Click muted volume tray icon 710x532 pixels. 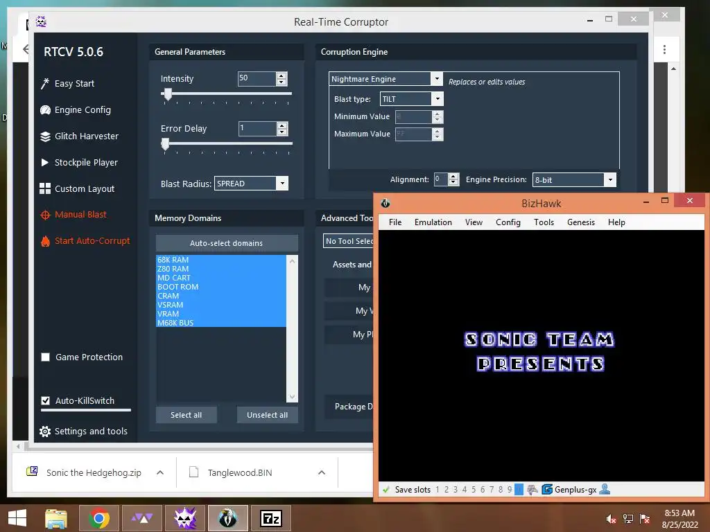(611, 518)
